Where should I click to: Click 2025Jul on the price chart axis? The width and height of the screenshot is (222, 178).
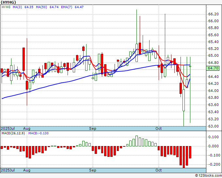pos(8,128)
